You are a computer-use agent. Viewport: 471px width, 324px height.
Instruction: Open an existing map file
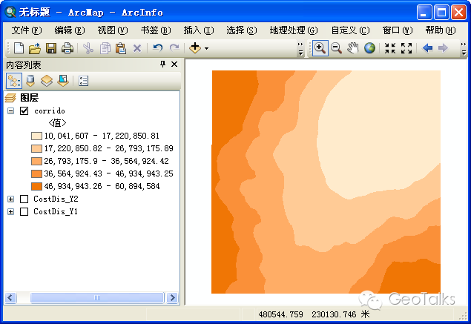tap(35, 48)
